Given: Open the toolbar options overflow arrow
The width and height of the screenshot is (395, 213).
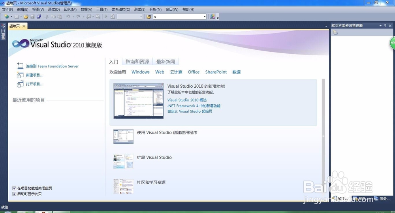Looking at the screenshot, I should 218,17.
